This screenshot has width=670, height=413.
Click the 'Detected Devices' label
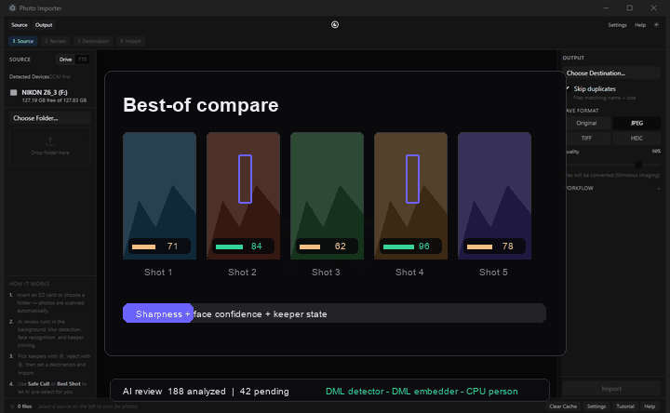point(29,77)
